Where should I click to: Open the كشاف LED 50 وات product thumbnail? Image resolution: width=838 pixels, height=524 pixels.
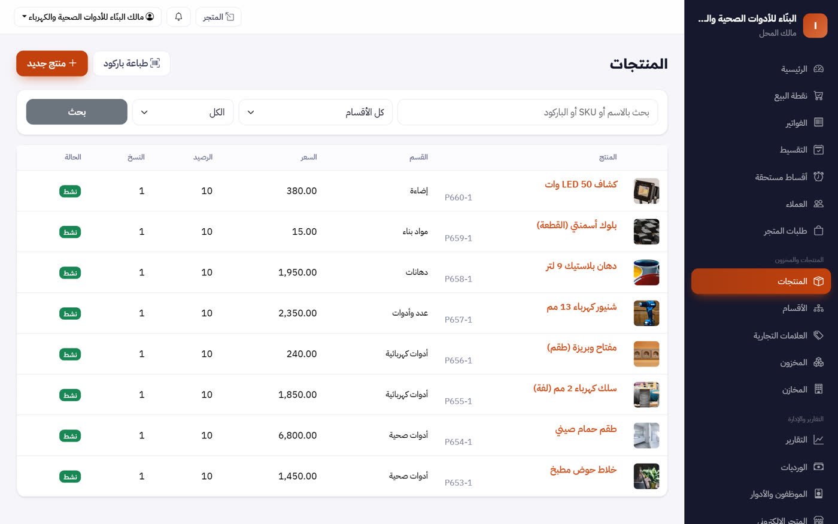pos(646,191)
